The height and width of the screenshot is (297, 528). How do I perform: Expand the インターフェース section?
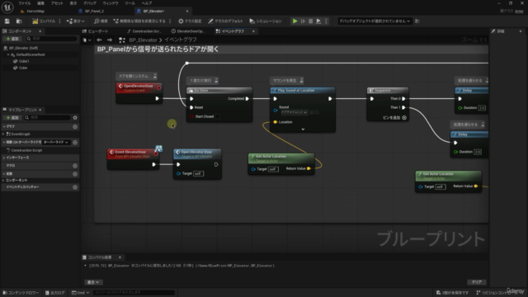pos(4,158)
